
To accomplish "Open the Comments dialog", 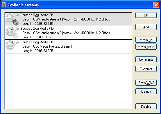I will click(x=146, y=59).
